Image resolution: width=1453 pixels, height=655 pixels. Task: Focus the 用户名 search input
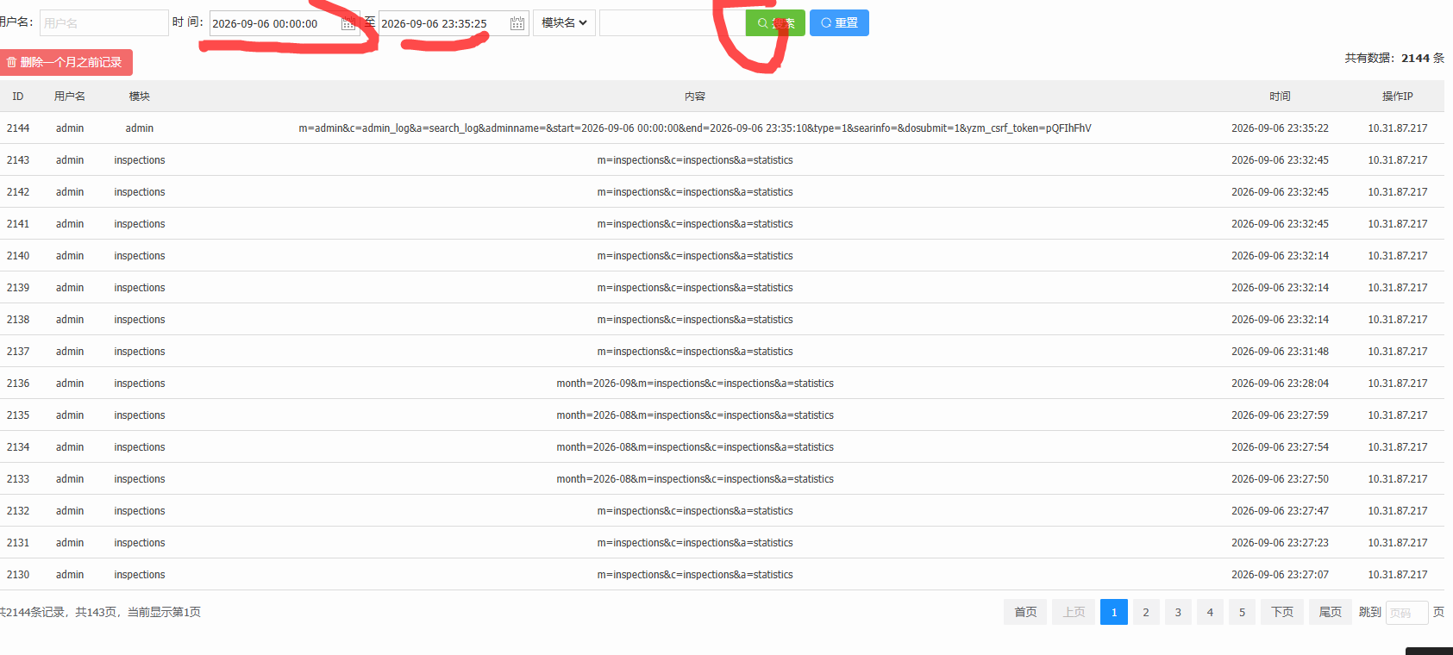103,23
